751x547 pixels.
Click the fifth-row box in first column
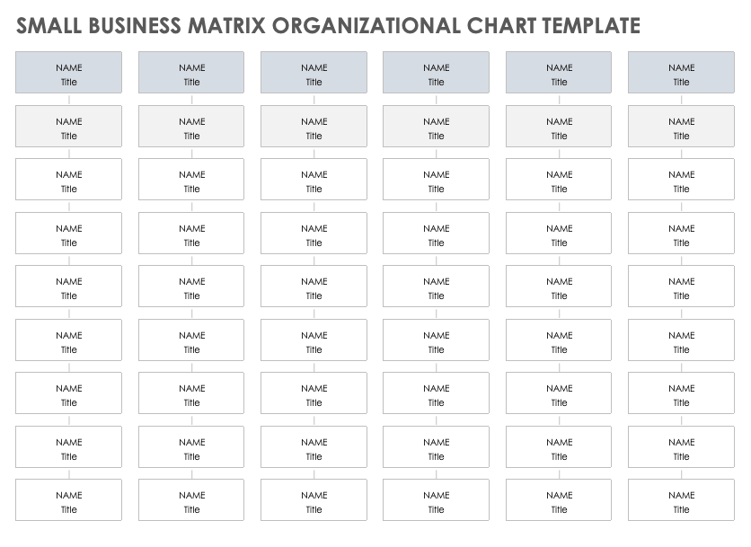coord(68,287)
